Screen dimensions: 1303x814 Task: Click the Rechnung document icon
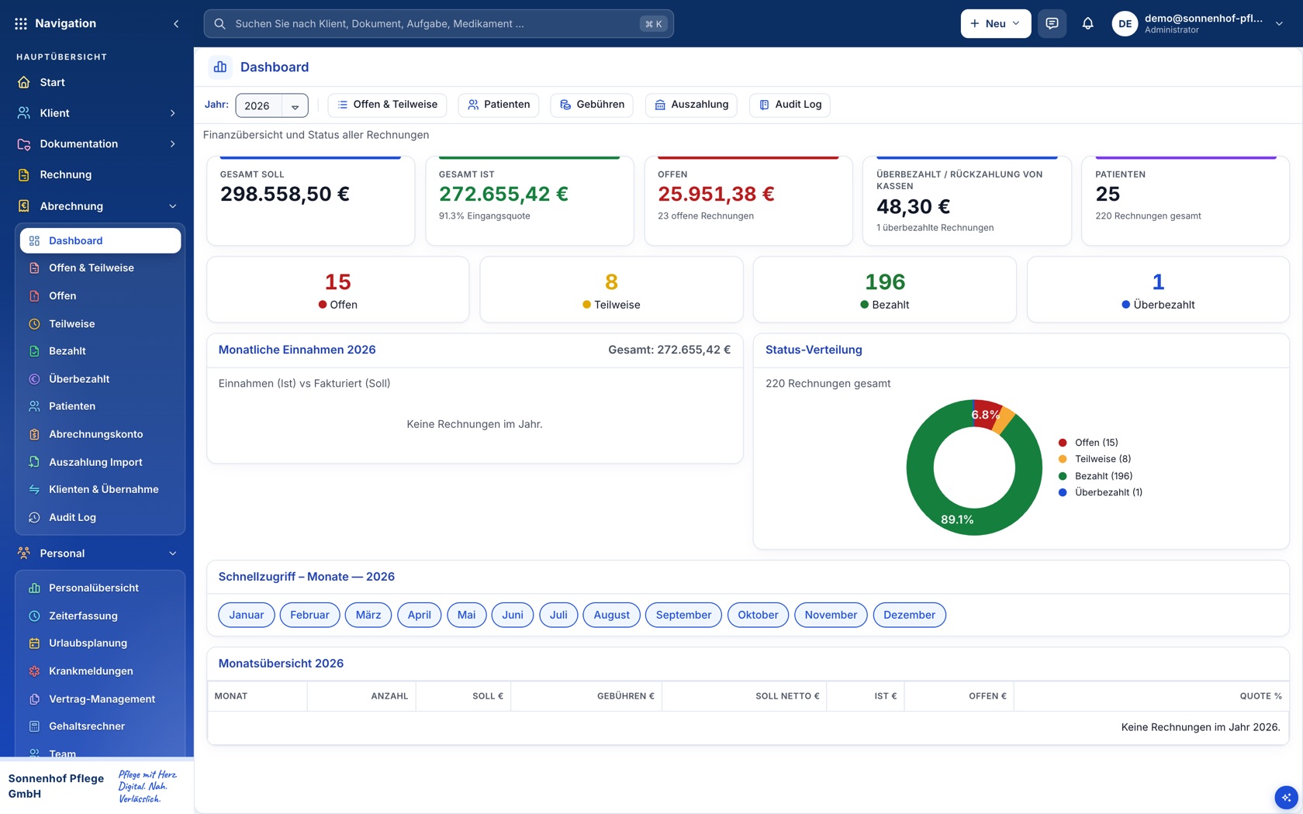point(24,174)
